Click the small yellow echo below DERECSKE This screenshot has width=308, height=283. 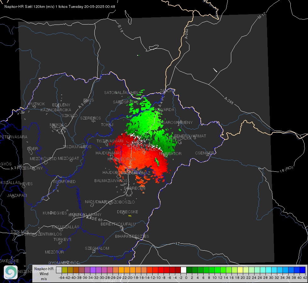pyautogui.click(x=130, y=216)
